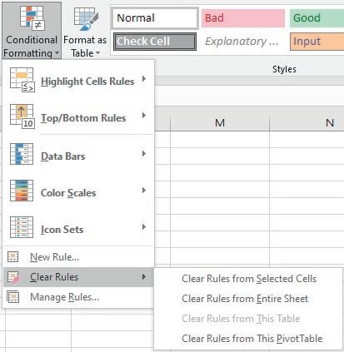Screen dimensions: 344x352
Task: Click the Manage Rules icon
Action: pos(13,297)
